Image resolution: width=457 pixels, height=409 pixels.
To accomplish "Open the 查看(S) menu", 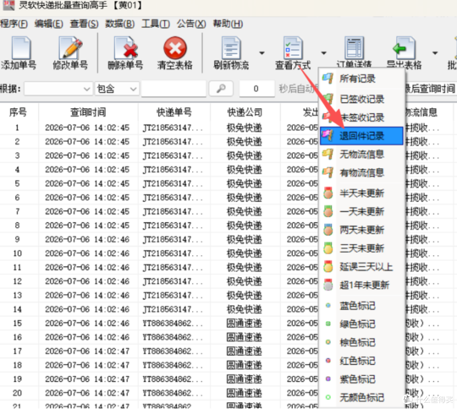I will (x=84, y=24).
